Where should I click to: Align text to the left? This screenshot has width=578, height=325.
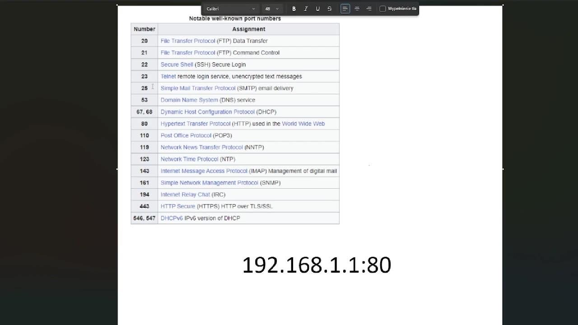click(345, 9)
